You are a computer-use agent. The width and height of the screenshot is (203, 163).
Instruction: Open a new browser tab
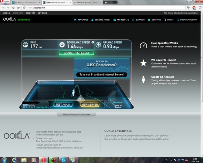click(x=106, y=3)
